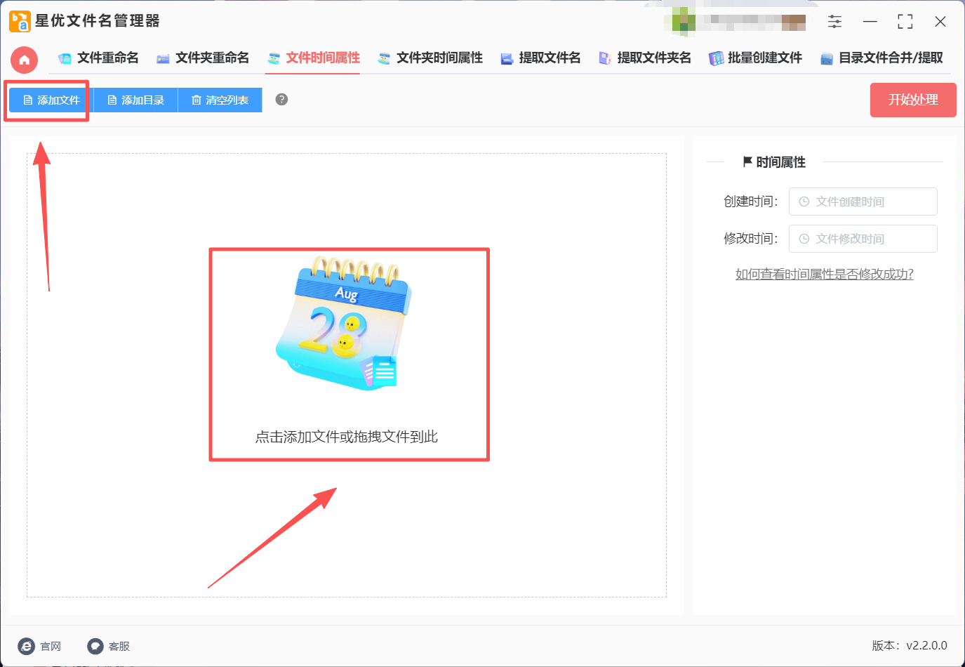
Task: Click the 添加文件 button
Action: click(51, 100)
